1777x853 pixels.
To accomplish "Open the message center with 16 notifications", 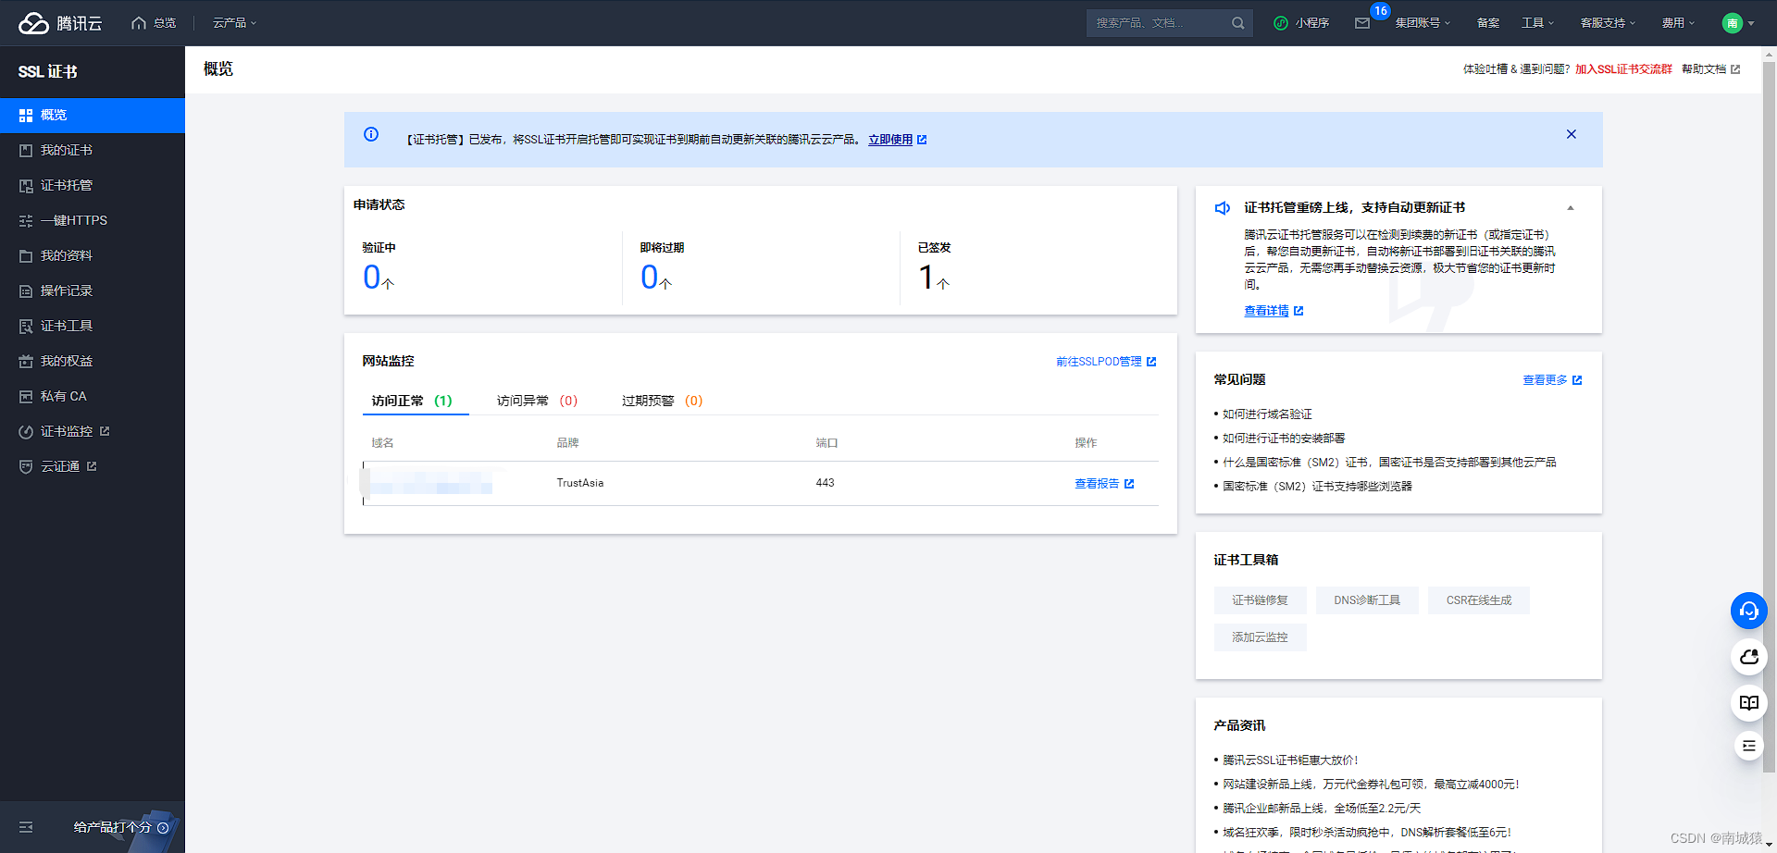I will [x=1362, y=24].
